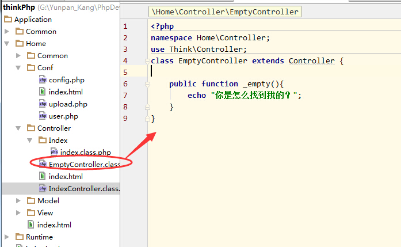401x247 pixels.
Task: Select index.html under the Conf folder
Action: [66, 92]
